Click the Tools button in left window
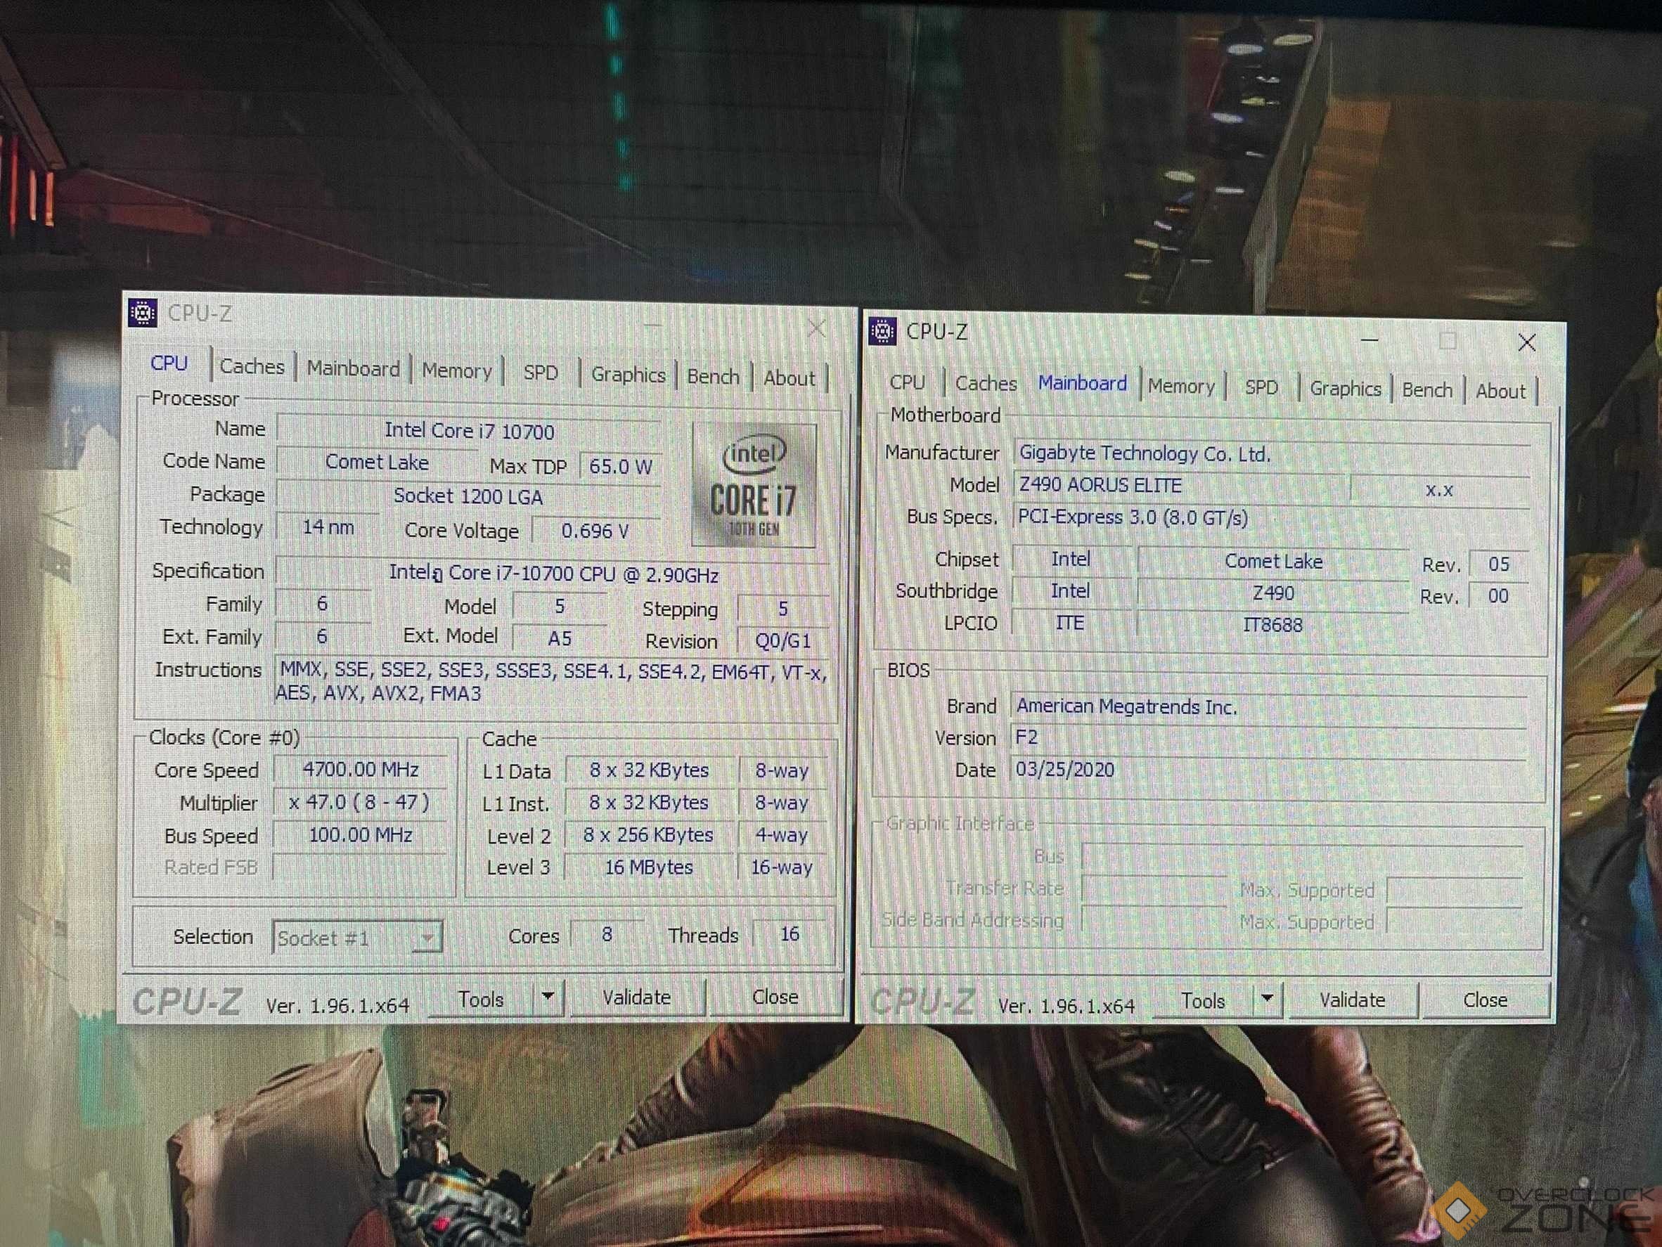 coord(481,999)
